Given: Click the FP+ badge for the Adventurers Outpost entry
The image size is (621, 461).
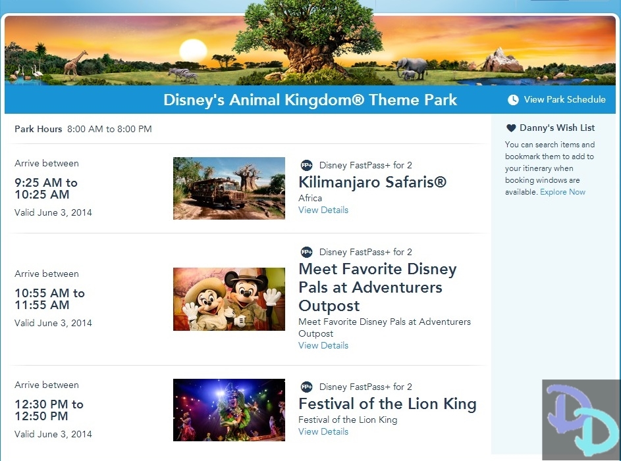Looking at the screenshot, I should tap(306, 252).
